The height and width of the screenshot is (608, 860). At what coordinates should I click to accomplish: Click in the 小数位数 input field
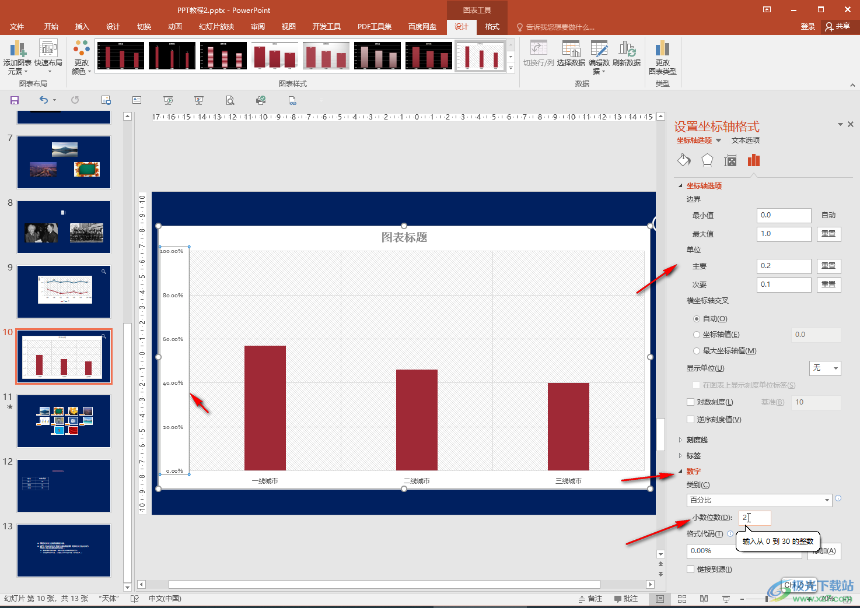coord(755,518)
